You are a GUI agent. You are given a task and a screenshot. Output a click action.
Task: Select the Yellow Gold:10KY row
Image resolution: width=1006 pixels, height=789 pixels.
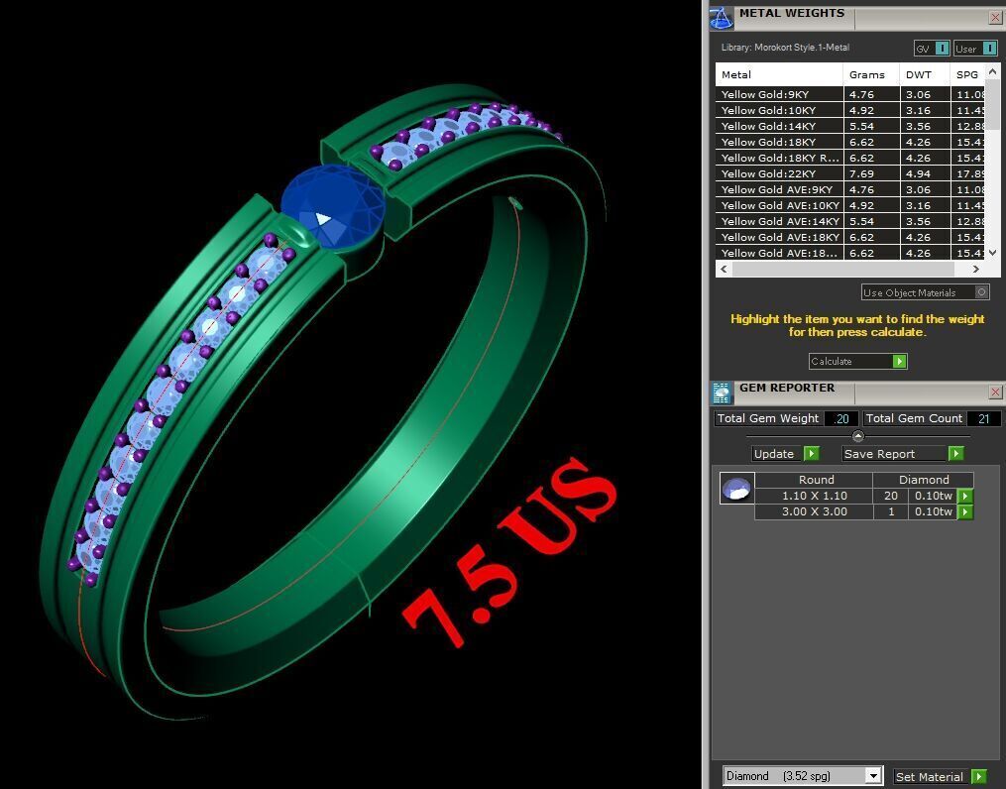(850, 110)
